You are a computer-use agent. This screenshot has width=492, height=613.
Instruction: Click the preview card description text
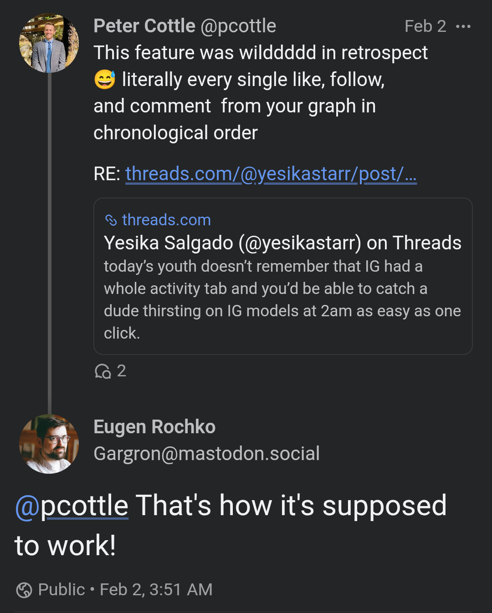(x=282, y=299)
